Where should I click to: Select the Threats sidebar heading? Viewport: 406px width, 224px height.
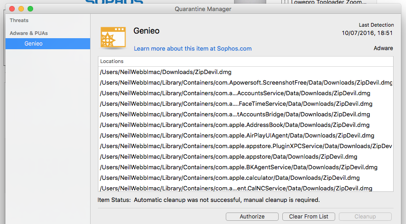[x=19, y=20]
